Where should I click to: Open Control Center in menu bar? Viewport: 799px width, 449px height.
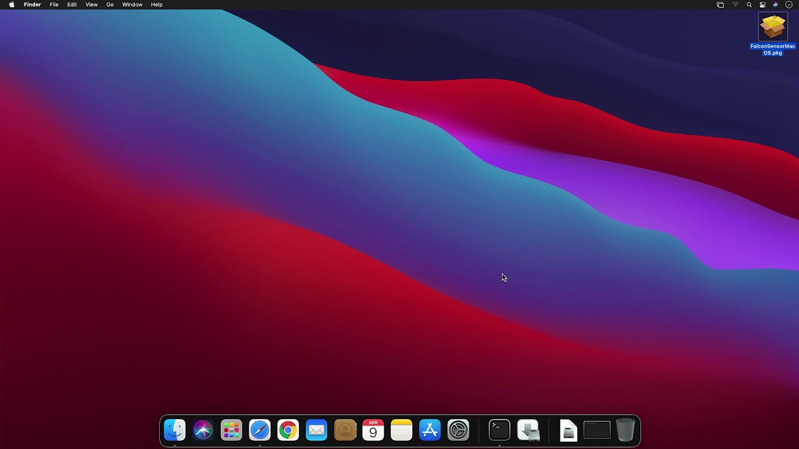coord(763,4)
